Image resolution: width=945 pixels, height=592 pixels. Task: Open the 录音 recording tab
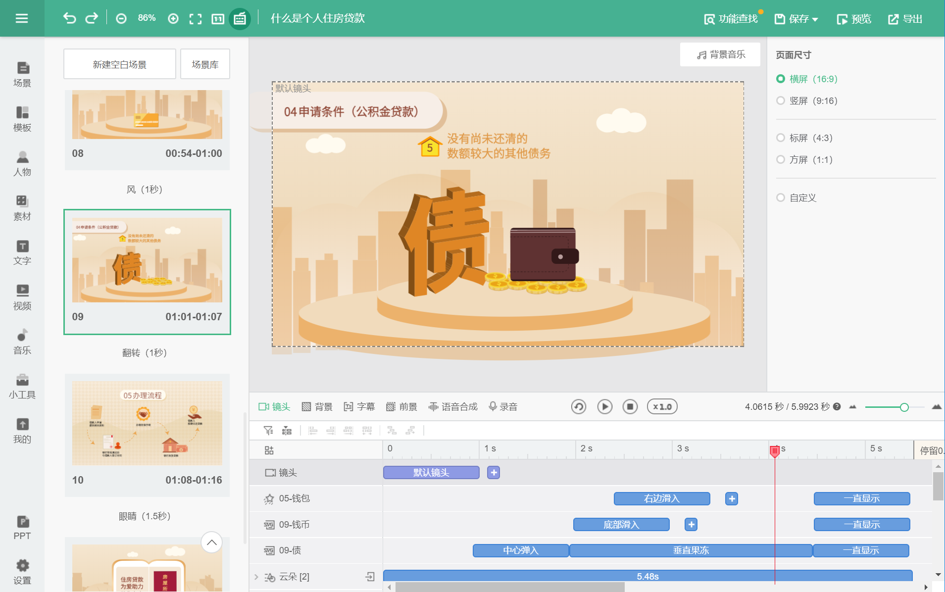503,406
